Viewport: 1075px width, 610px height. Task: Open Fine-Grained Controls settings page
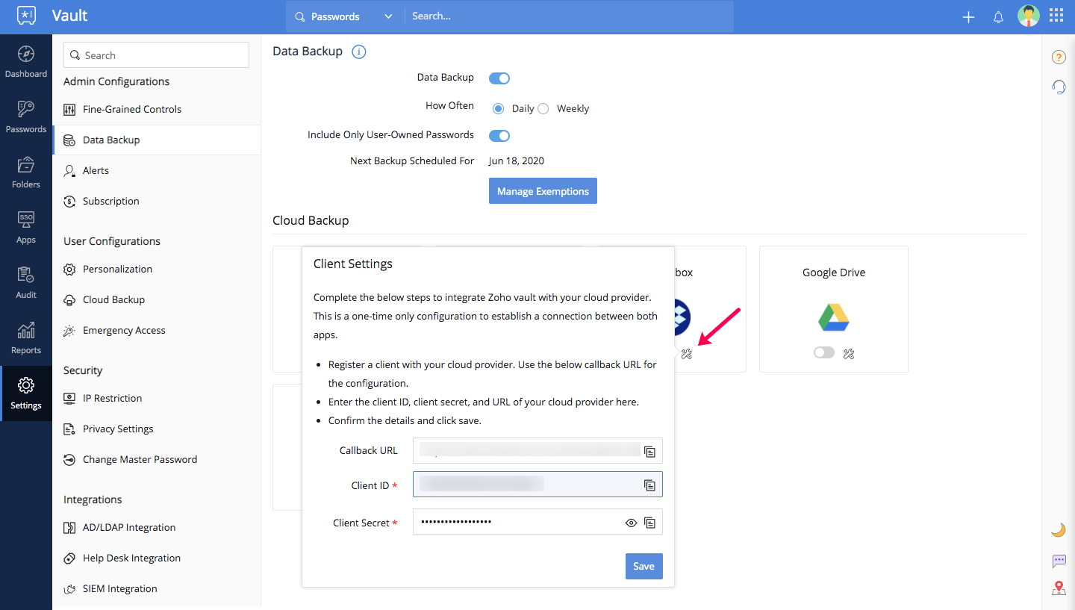[x=132, y=109]
